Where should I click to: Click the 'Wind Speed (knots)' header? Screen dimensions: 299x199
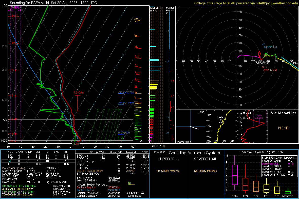point(156,9)
